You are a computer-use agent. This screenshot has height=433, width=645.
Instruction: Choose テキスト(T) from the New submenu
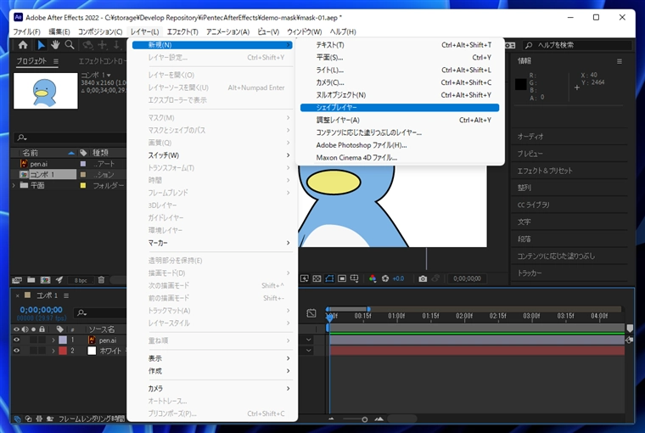(400, 45)
